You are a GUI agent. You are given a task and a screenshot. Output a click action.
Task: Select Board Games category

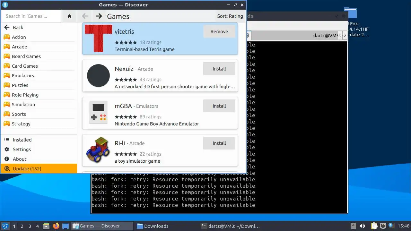tap(39, 56)
